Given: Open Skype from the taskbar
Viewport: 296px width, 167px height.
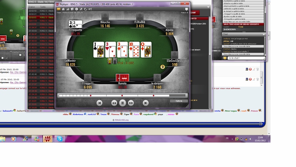Looking at the screenshot, I should (x=59, y=139).
